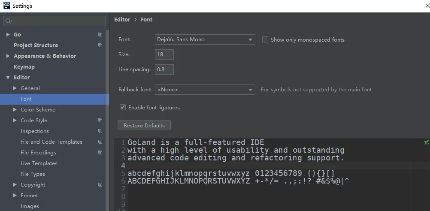Select Project Structure in the settings tree
Image resolution: width=430 pixels, height=211 pixels.
(36, 45)
